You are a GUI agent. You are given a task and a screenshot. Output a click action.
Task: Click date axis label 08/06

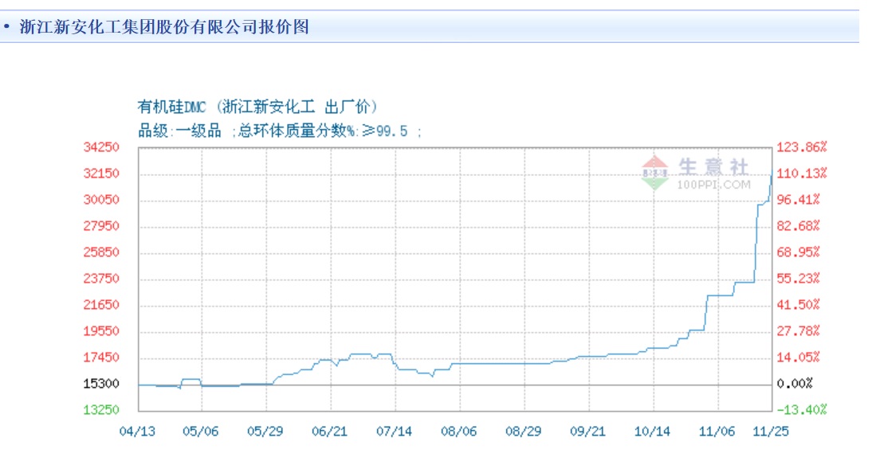point(458,432)
